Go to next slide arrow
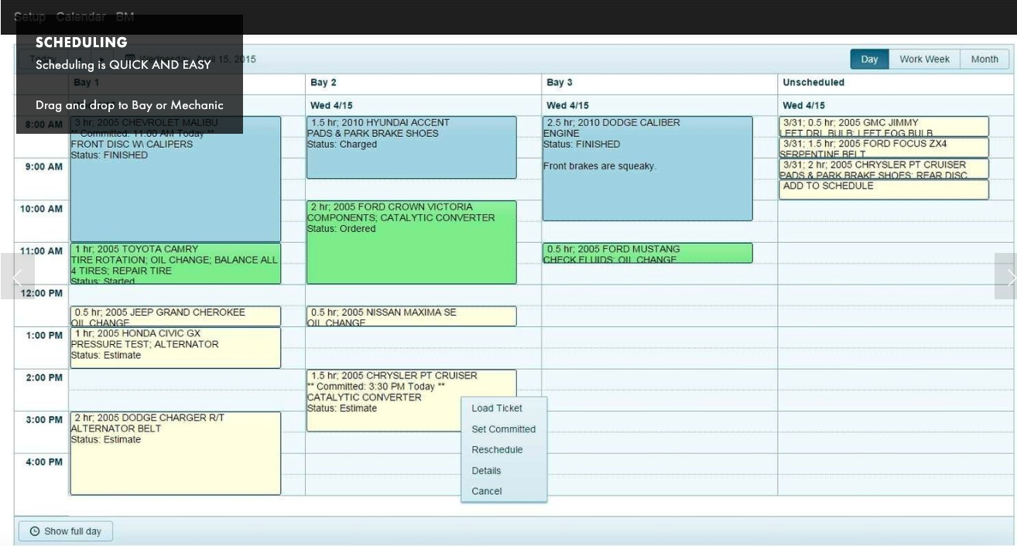 1006,276
